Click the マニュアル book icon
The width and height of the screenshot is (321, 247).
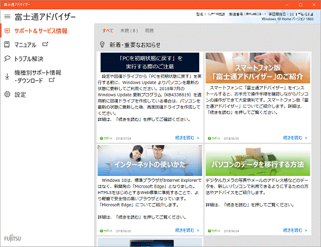point(7,45)
